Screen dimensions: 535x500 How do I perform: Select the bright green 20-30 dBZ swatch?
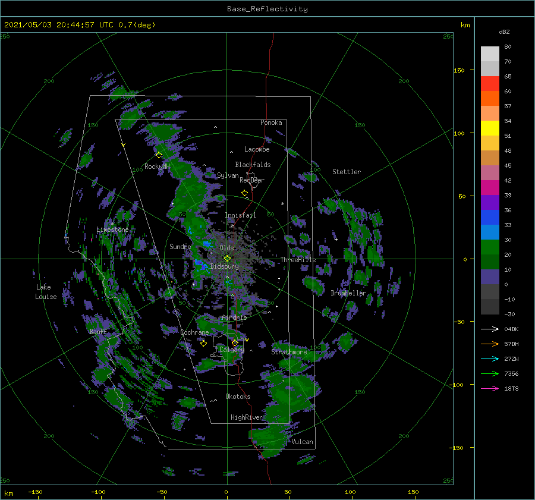[490, 247]
